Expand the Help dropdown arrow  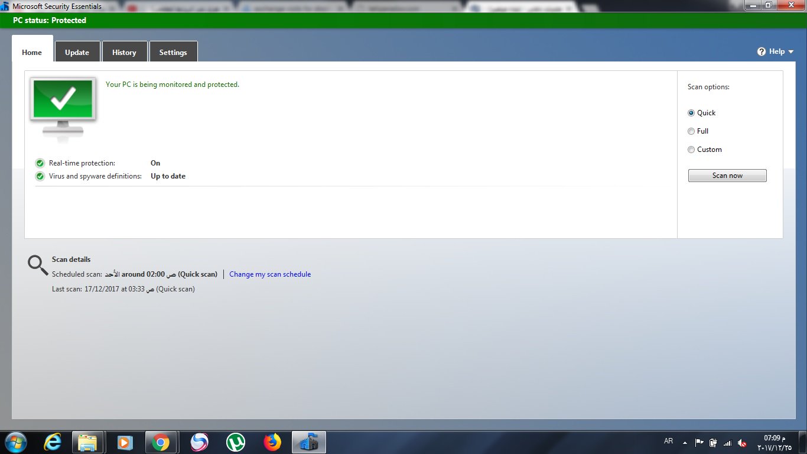tap(791, 52)
